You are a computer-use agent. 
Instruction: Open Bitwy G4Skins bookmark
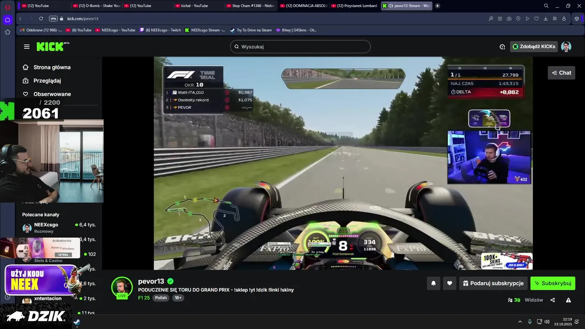tap(296, 30)
